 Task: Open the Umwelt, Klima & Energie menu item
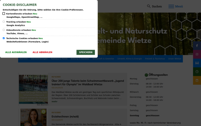pyautogui.click(x=129, y=58)
